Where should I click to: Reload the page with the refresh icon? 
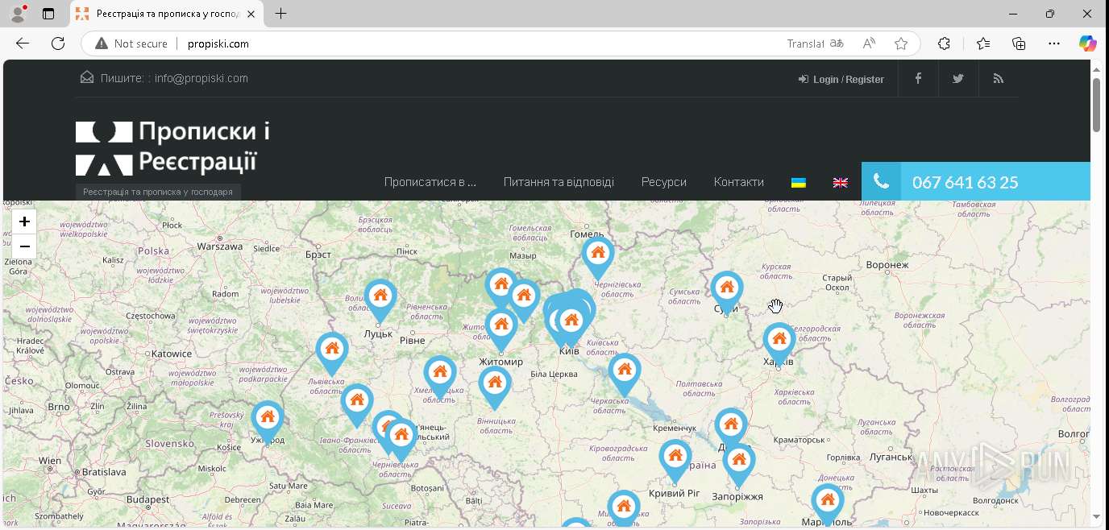[58, 43]
